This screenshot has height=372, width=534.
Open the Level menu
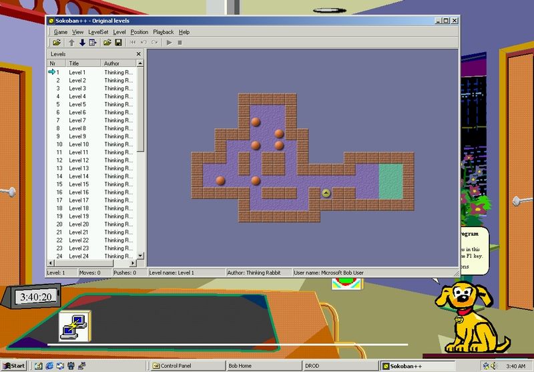point(119,32)
